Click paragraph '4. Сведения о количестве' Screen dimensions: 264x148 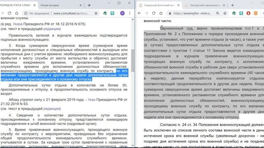click(64, 120)
